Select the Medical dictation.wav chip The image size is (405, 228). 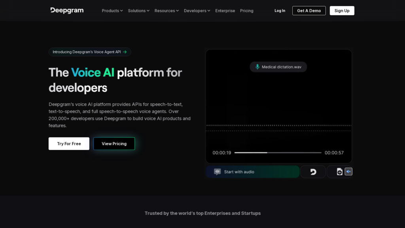pyautogui.click(x=278, y=67)
